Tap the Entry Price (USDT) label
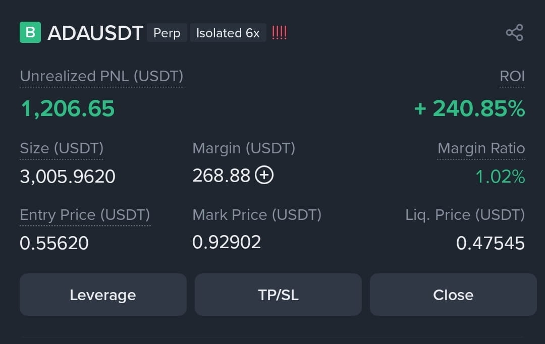Viewport: 545px width, 344px height. click(x=85, y=215)
